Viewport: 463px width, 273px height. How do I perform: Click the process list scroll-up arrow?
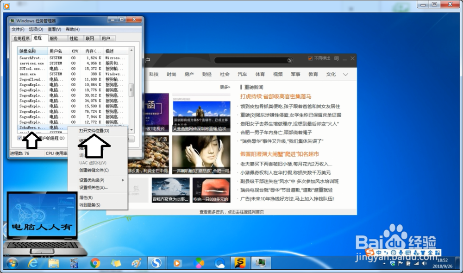point(131,51)
